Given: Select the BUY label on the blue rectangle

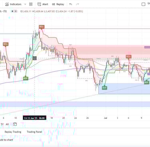Looking at the screenshot, I should point(104,88).
